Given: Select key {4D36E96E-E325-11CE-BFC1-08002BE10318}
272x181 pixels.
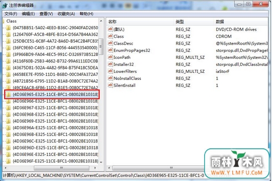Looking at the screenshot, I should [x=55, y=154].
